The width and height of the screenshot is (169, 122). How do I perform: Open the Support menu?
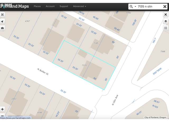pyautogui.click(x=64, y=6)
